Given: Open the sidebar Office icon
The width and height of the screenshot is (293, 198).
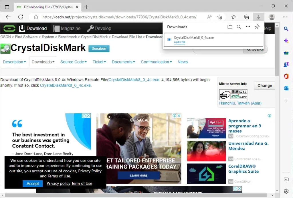Looking at the screenshot, I should click(286, 76).
